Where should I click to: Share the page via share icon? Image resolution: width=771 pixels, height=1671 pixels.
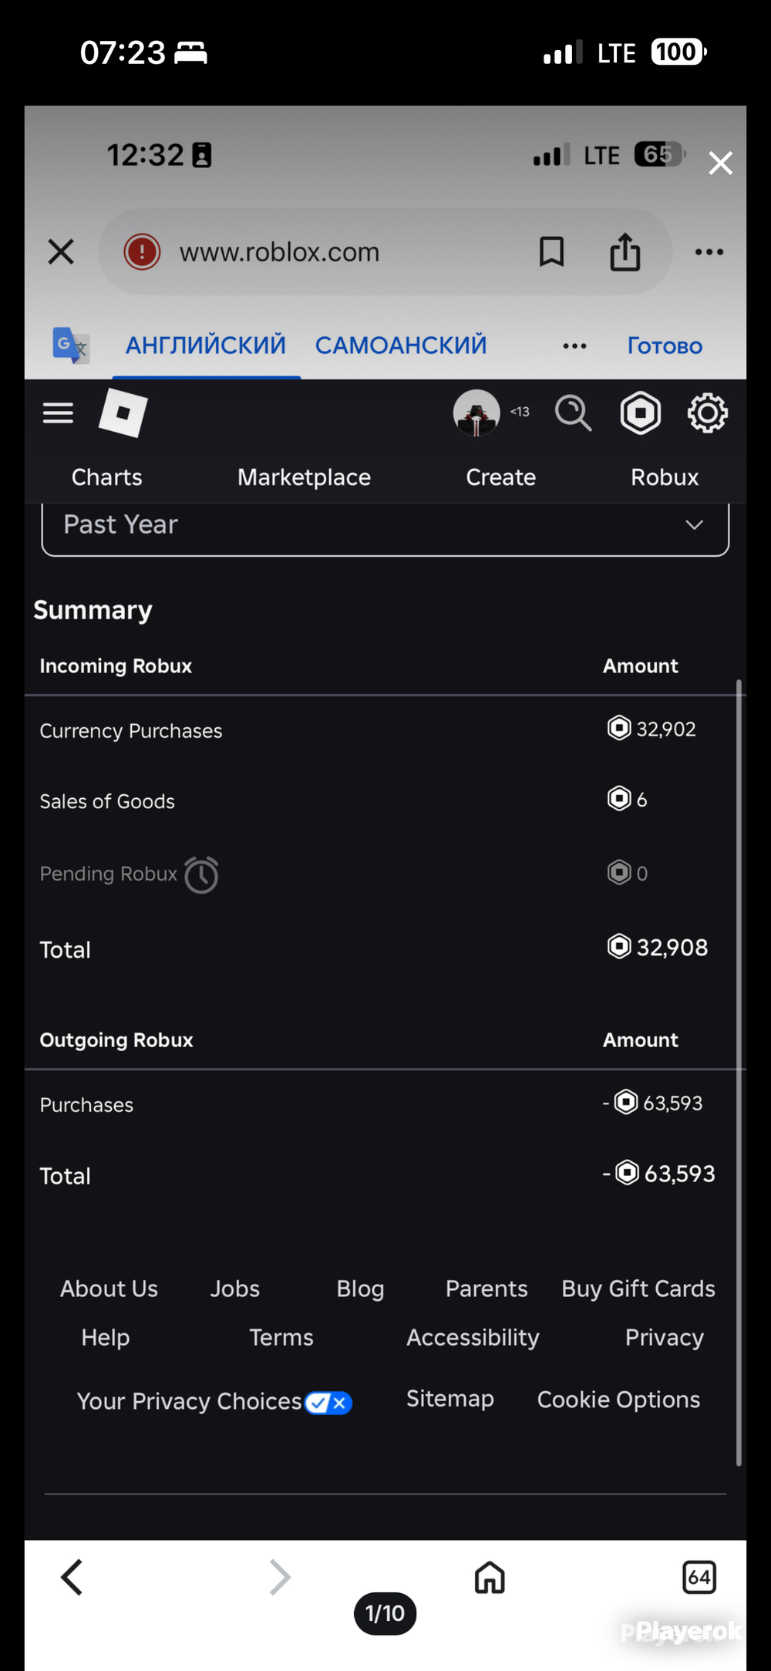625,251
